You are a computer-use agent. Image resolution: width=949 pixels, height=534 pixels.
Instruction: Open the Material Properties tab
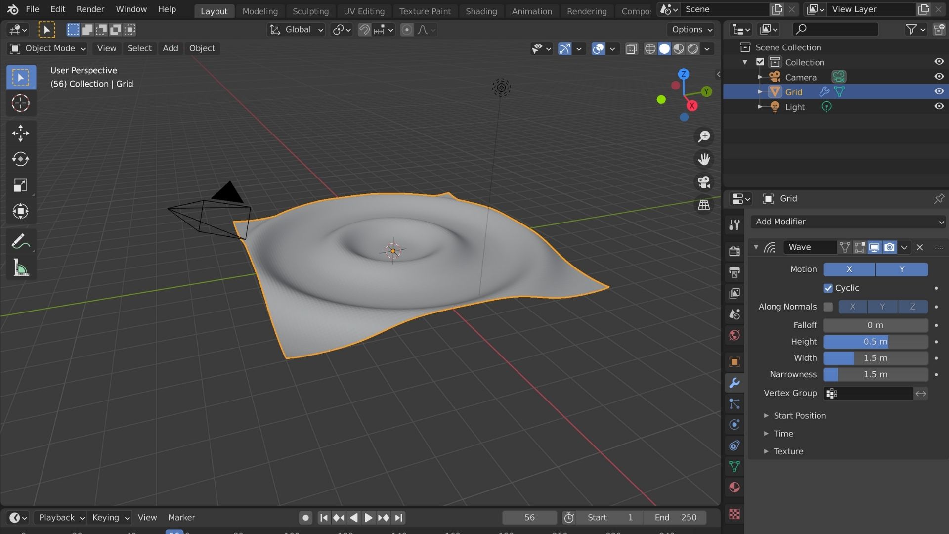click(734, 487)
